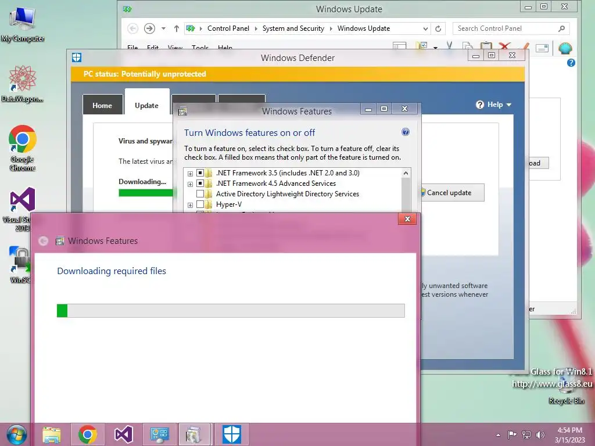Click the back arrow in Windows Features wizard
The height and width of the screenshot is (446, 595).
[43, 241]
